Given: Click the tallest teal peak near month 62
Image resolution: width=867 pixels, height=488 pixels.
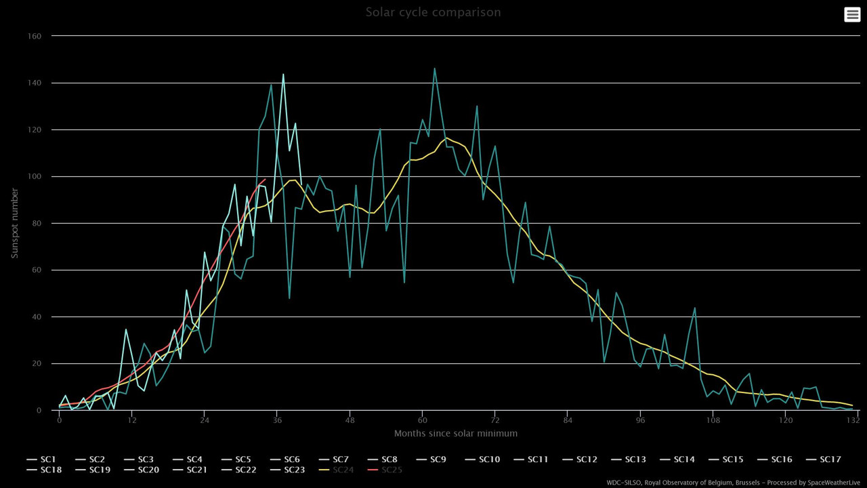Looking at the screenshot, I should 434,68.
